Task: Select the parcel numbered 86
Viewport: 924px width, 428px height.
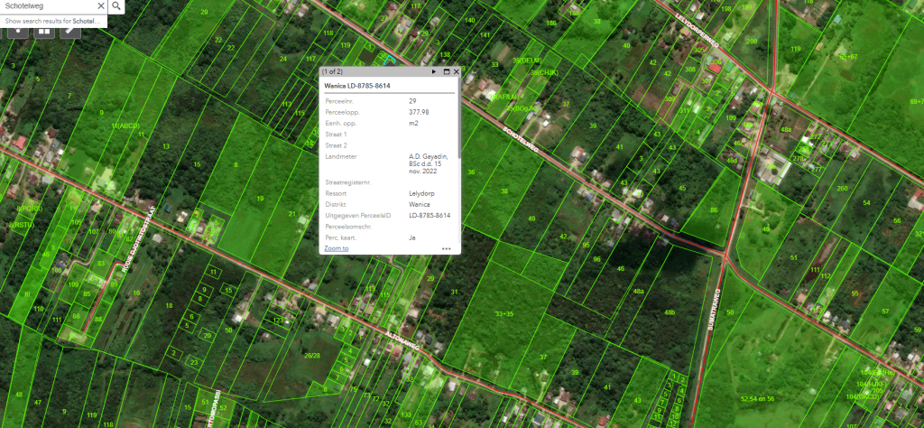Action: tap(714, 209)
